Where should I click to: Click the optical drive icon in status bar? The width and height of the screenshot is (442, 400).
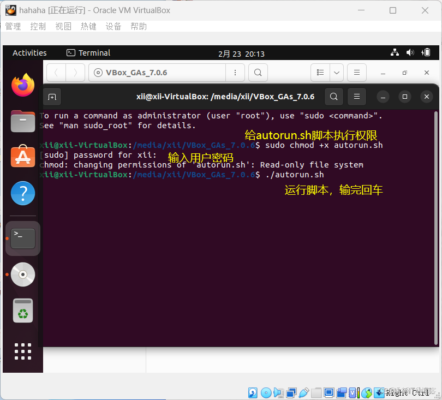pos(265,392)
